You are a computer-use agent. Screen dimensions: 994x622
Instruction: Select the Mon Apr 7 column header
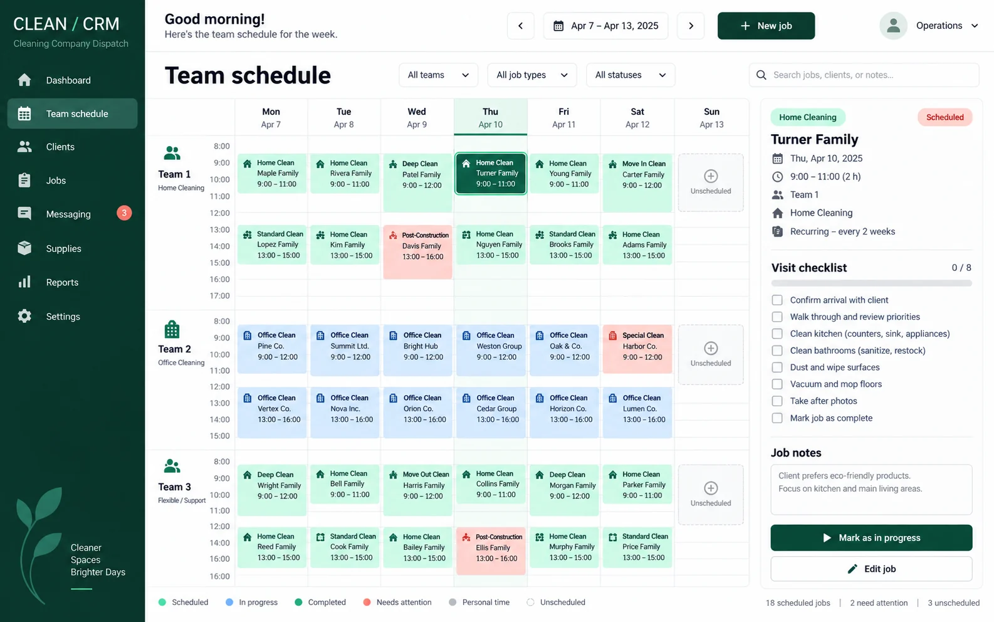(x=271, y=118)
